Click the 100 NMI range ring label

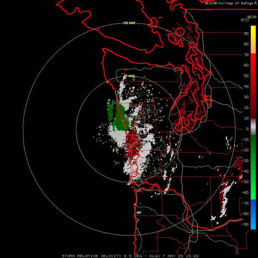click(129, 23)
